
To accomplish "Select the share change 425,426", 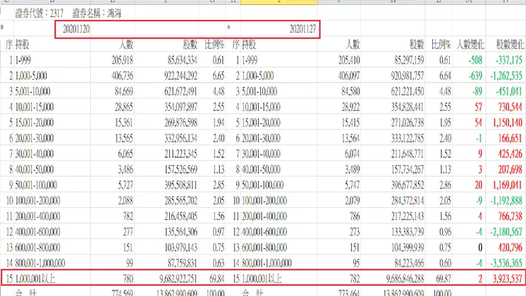I will (510, 154).
